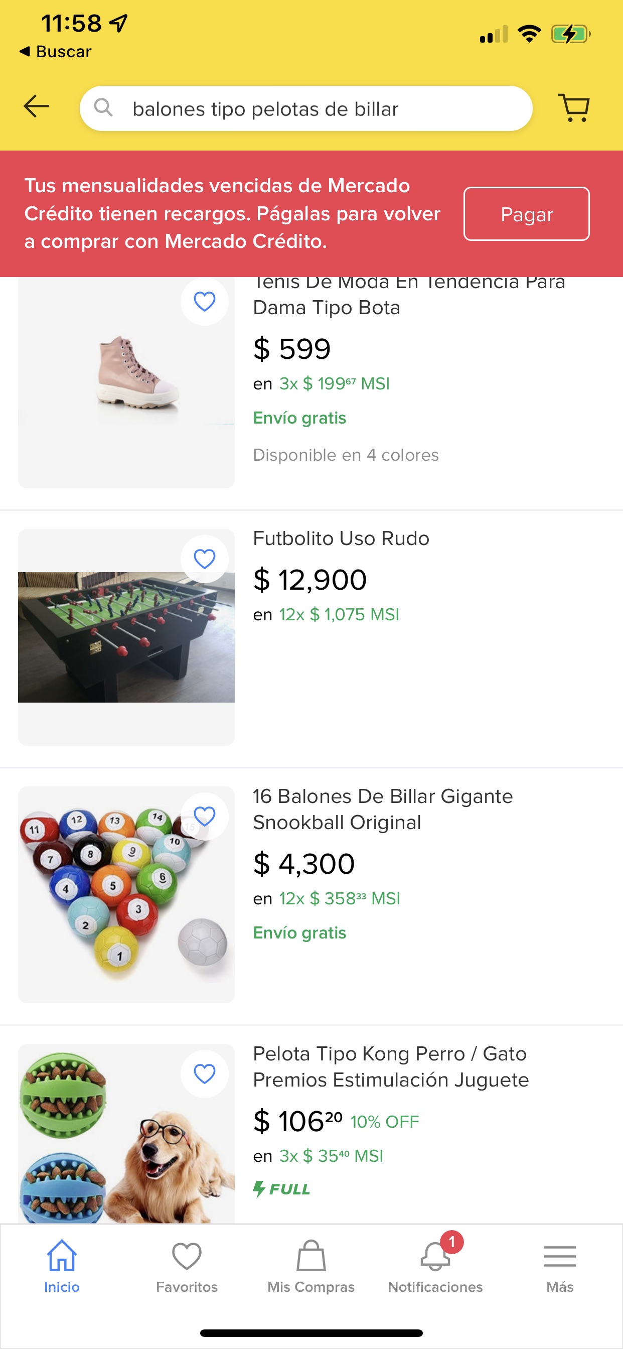Tap the search magnifier icon
The width and height of the screenshot is (623, 1349).
(x=103, y=108)
